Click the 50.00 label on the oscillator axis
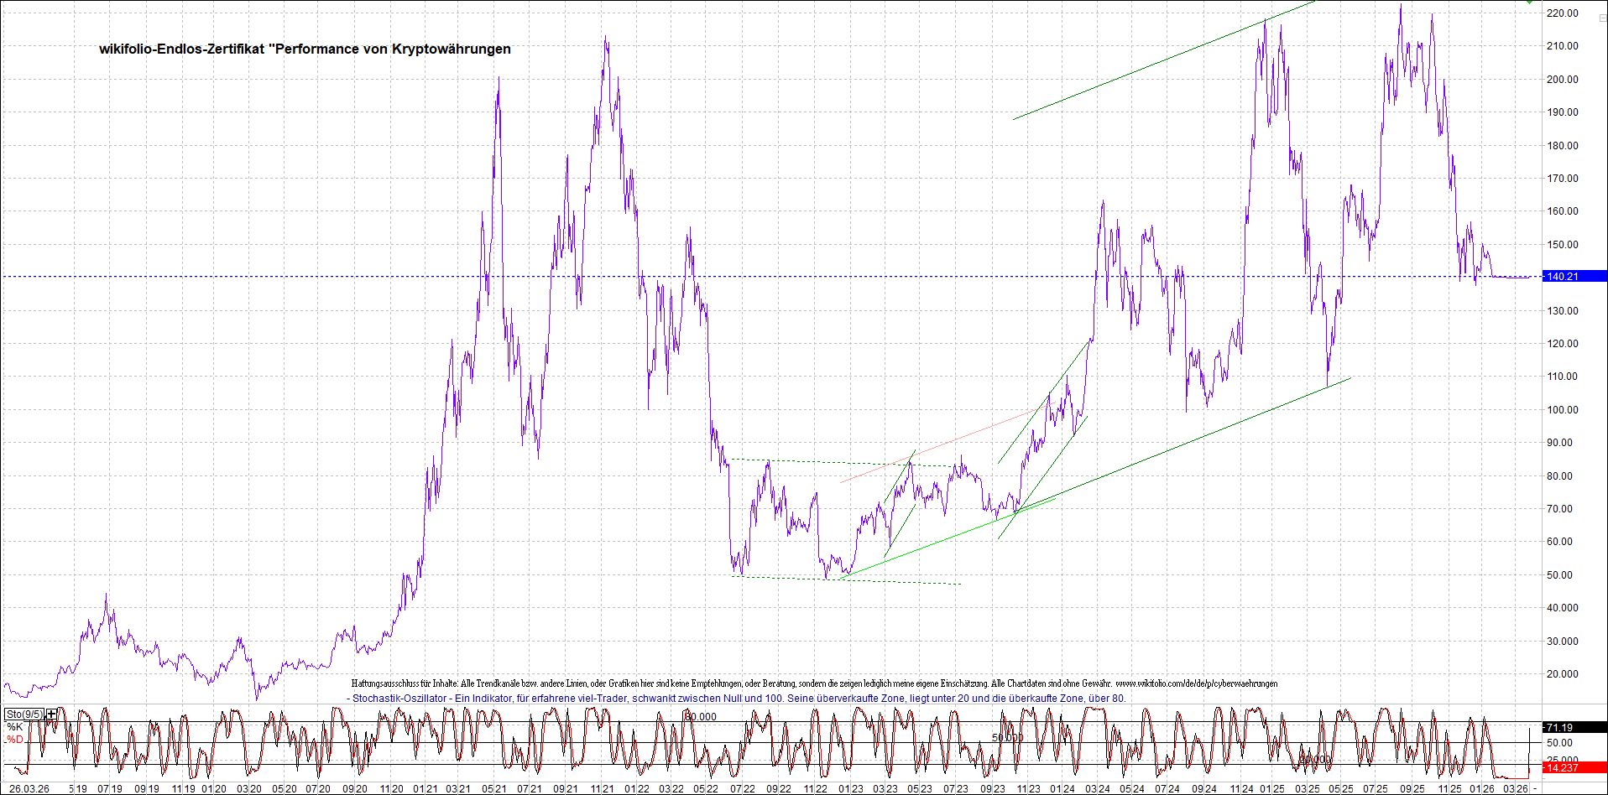This screenshot has height=795, width=1608. [x=1559, y=743]
